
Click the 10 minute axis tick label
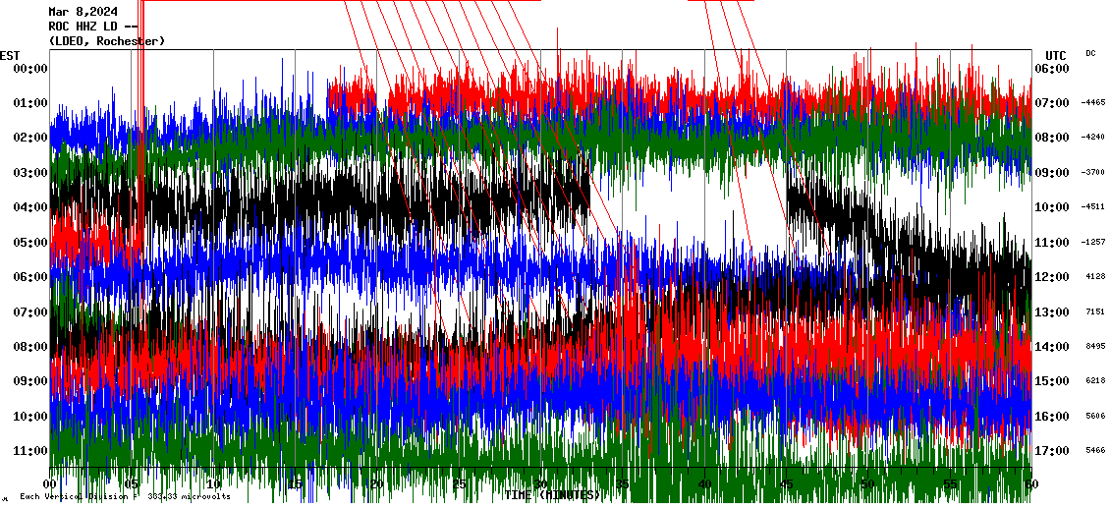pos(214,483)
